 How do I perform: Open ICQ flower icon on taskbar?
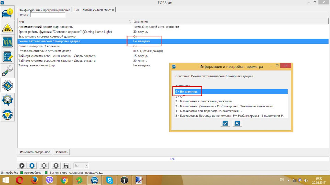click(79, 180)
